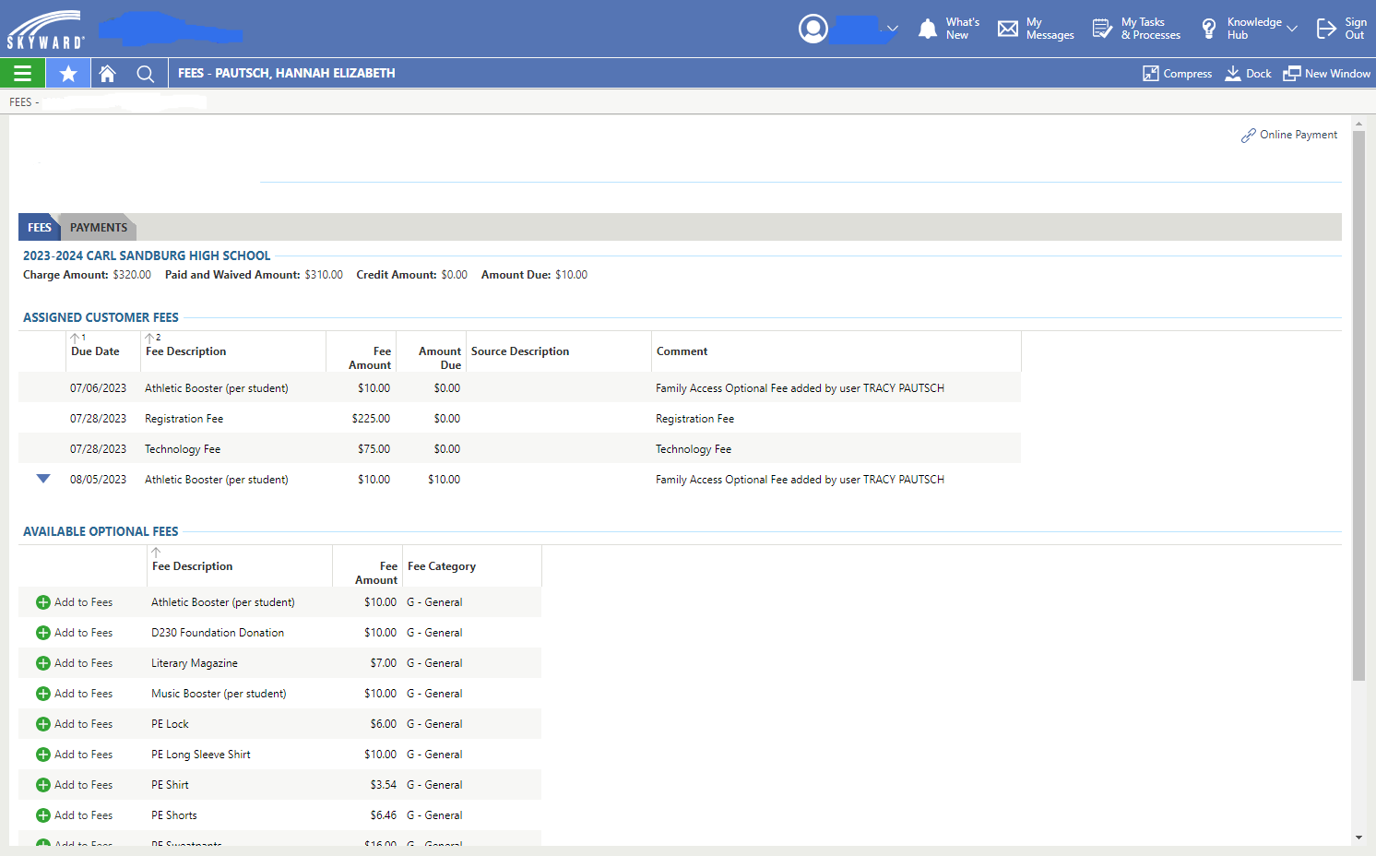The image size is (1376, 856).
Task: Click the scrollbar down arrow
Action: [x=1358, y=838]
